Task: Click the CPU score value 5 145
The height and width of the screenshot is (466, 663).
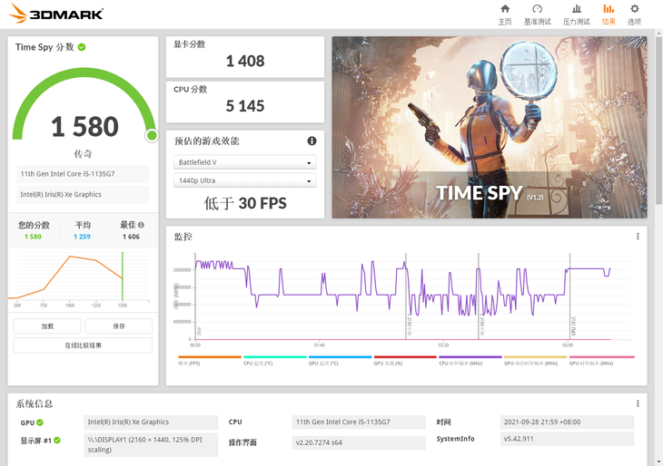Action: [x=245, y=106]
